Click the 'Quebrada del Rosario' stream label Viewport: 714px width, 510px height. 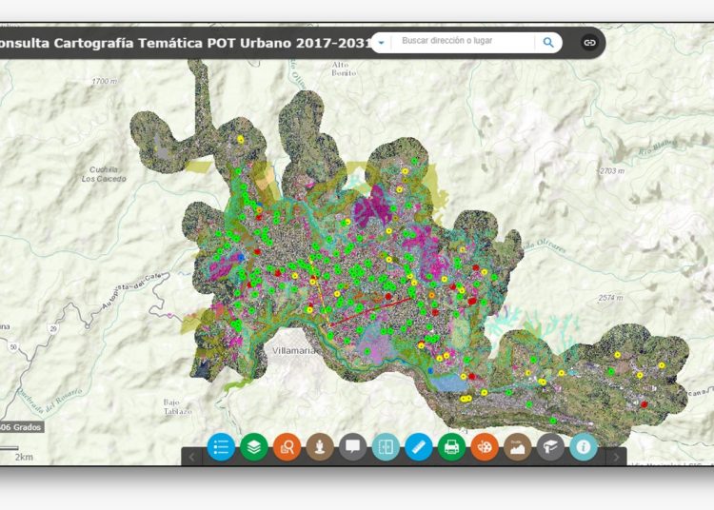point(50,400)
